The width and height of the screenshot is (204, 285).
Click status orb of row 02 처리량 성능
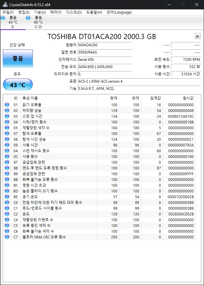(7, 110)
